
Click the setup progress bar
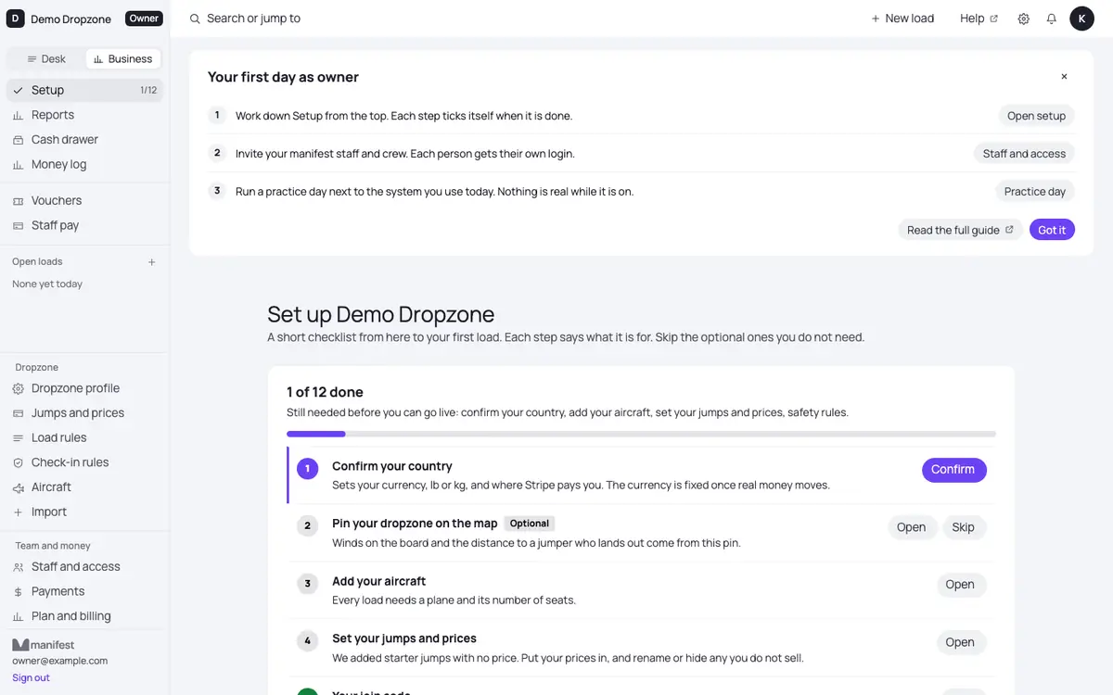pyautogui.click(x=641, y=434)
